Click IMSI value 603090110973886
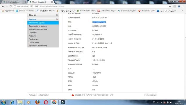Screen dimensions: 186x105 (99, 26)
